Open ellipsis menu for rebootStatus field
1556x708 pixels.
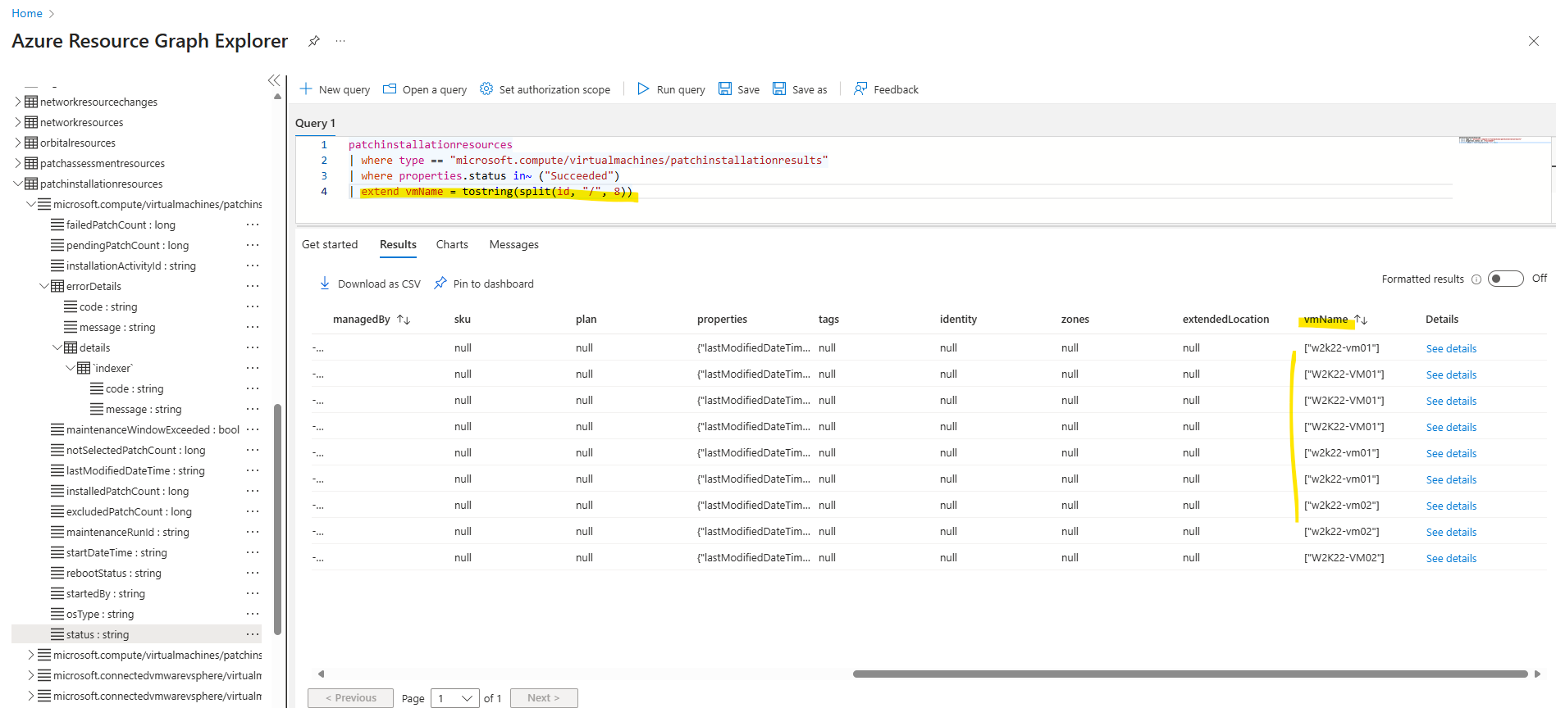tap(253, 573)
